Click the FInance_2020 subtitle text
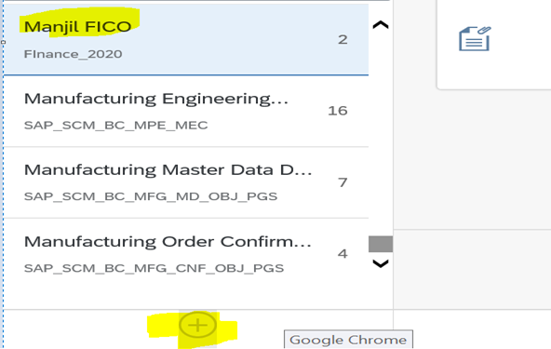 click(74, 54)
